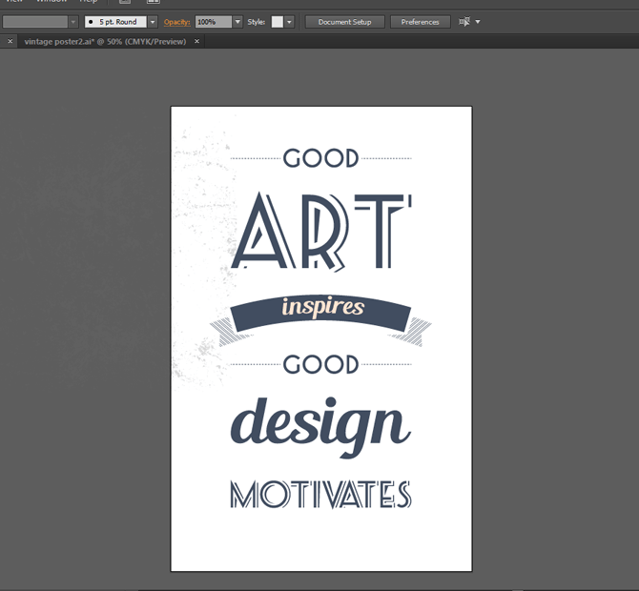Viewport: 639px width, 591px height.
Task: Click the close icon left of document tab
Action: coord(10,42)
